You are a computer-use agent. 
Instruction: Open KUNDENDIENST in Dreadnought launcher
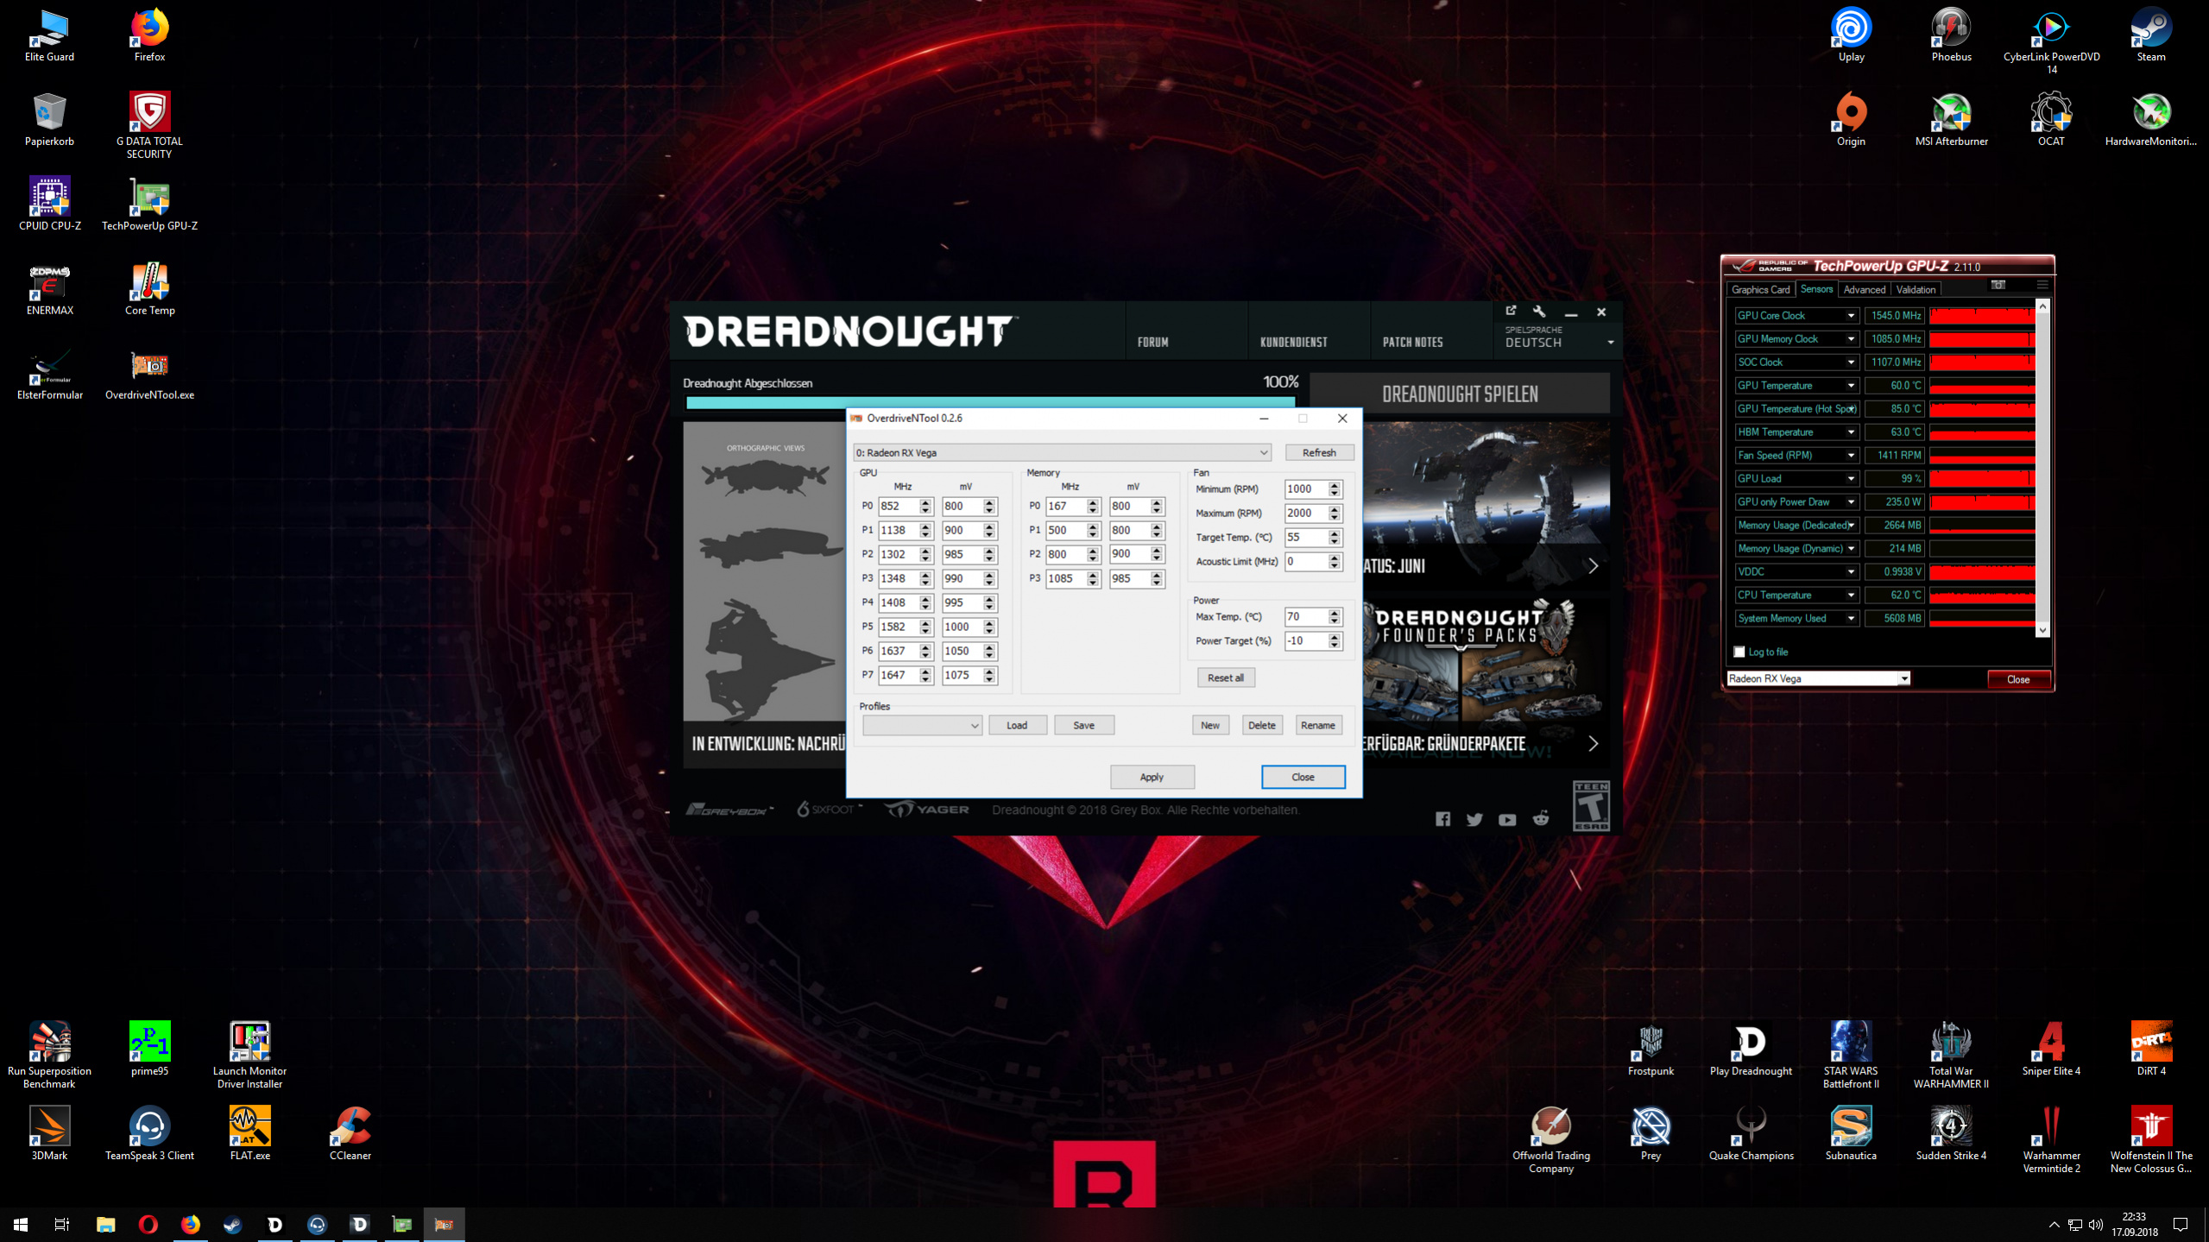(1293, 343)
